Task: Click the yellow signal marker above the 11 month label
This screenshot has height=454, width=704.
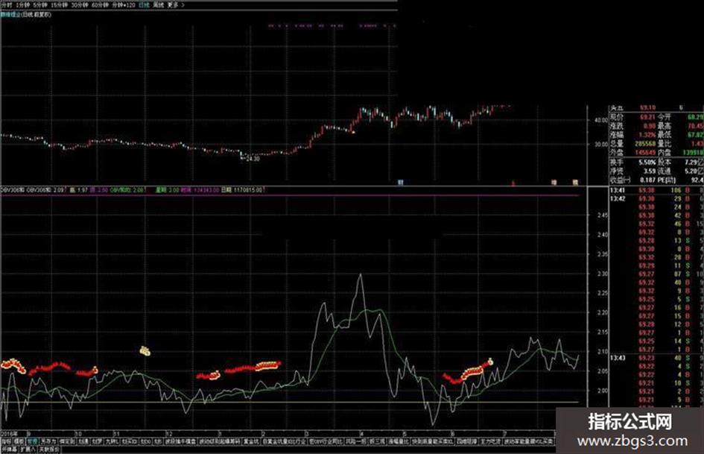Action: (x=145, y=350)
